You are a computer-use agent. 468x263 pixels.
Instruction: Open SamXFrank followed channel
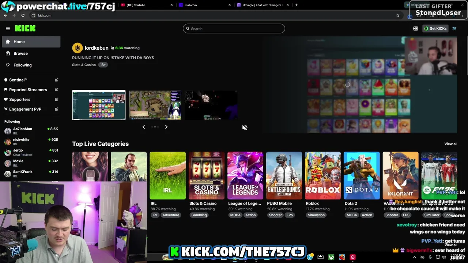(31, 174)
